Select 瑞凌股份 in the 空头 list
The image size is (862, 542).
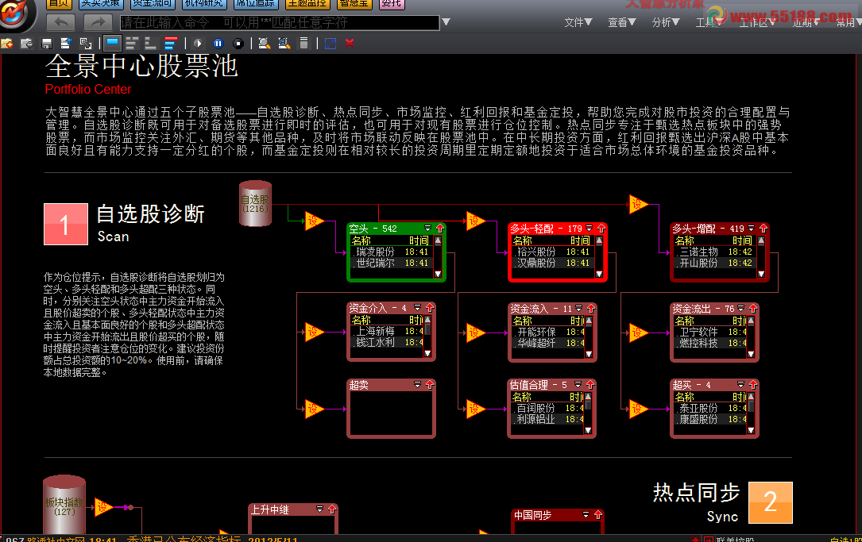pos(392,252)
